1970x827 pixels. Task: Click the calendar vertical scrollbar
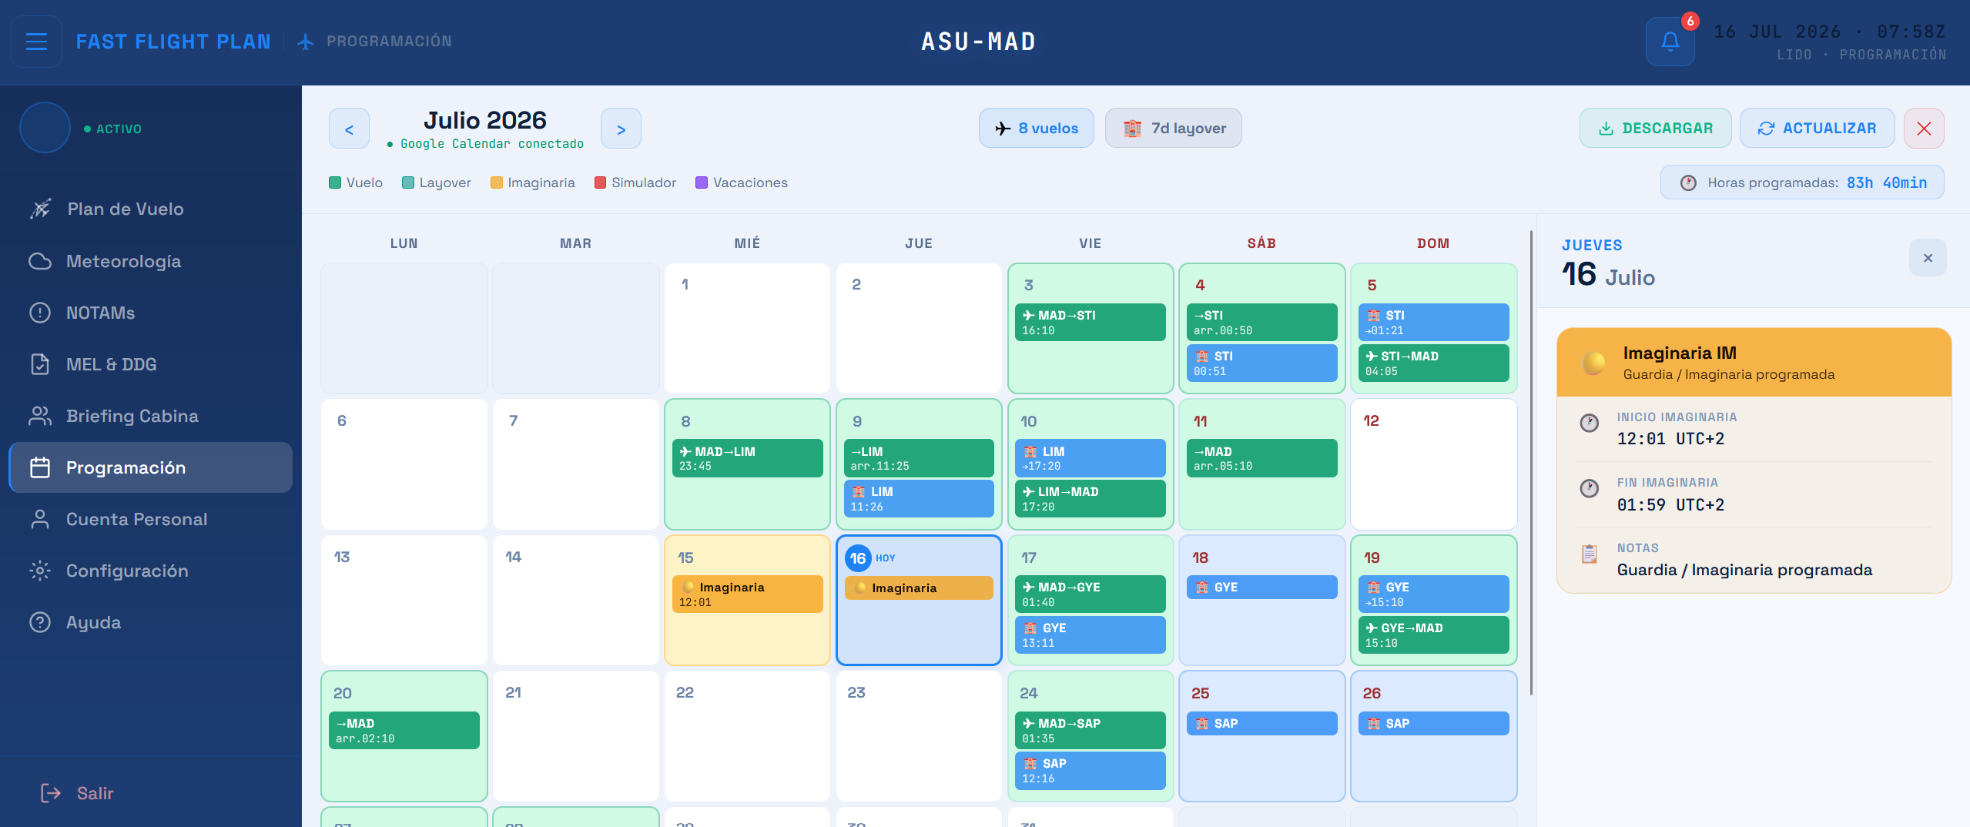click(1531, 462)
